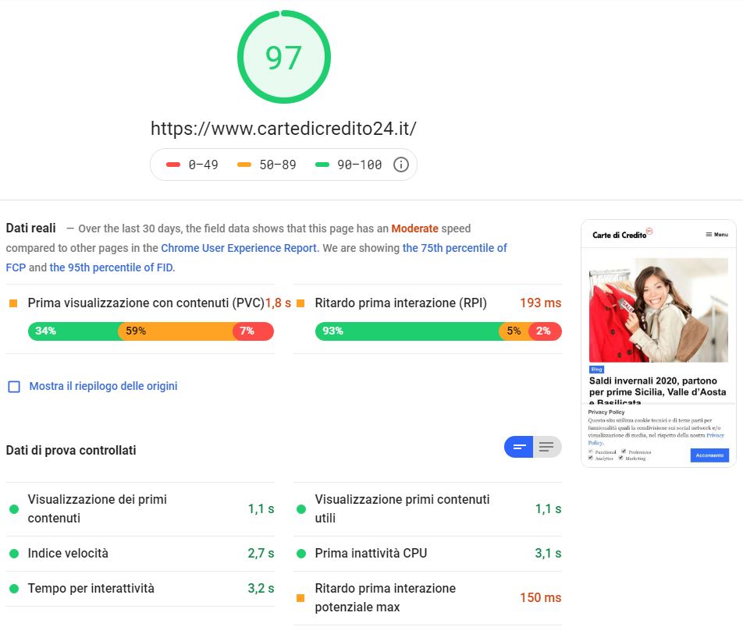Screen dimensions: 743x641
Task: Click the green dot beside Tempo per interattività
Action: (x=14, y=589)
